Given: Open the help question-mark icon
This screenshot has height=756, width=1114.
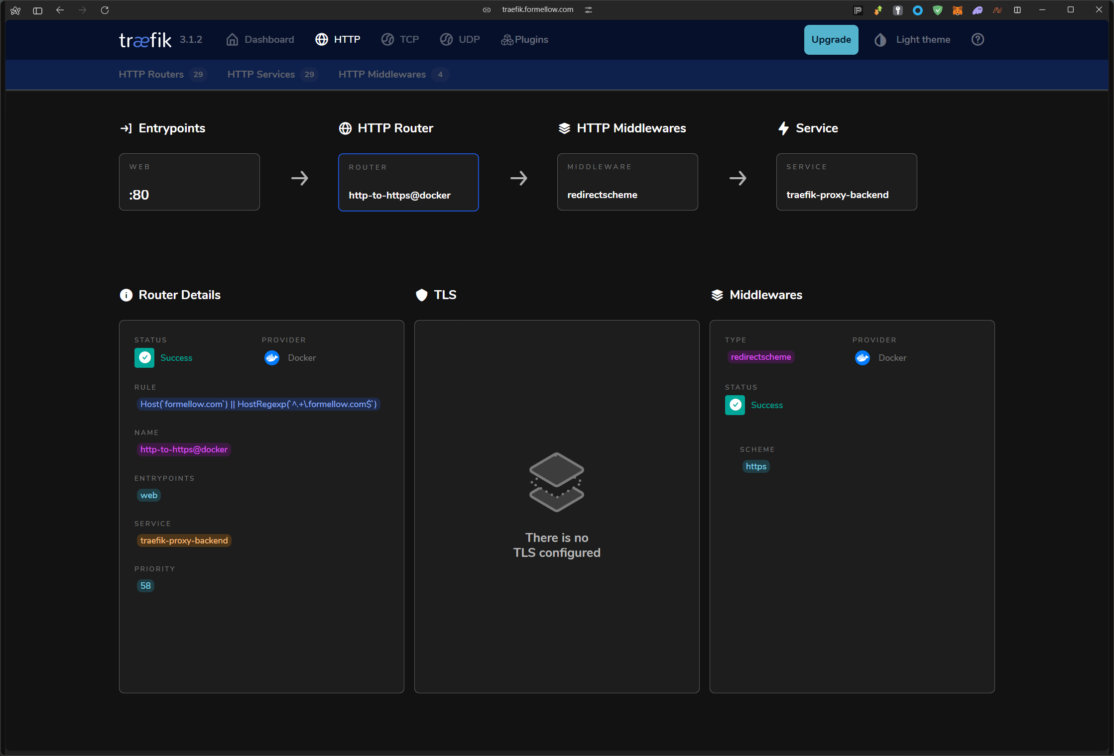Looking at the screenshot, I should click(x=978, y=40).
